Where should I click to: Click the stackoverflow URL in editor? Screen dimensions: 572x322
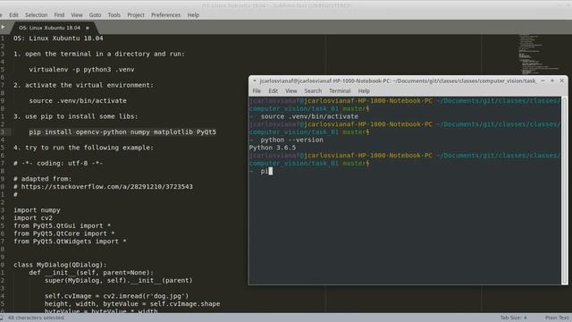tap(107, 187)
